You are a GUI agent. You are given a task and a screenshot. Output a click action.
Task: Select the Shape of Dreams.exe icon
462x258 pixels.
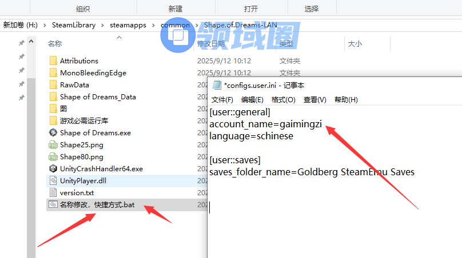(x=53, y=133)
